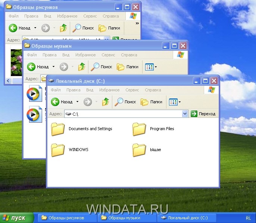
Task: Go up one level in Образцы музыки
Action: point(82,67)
